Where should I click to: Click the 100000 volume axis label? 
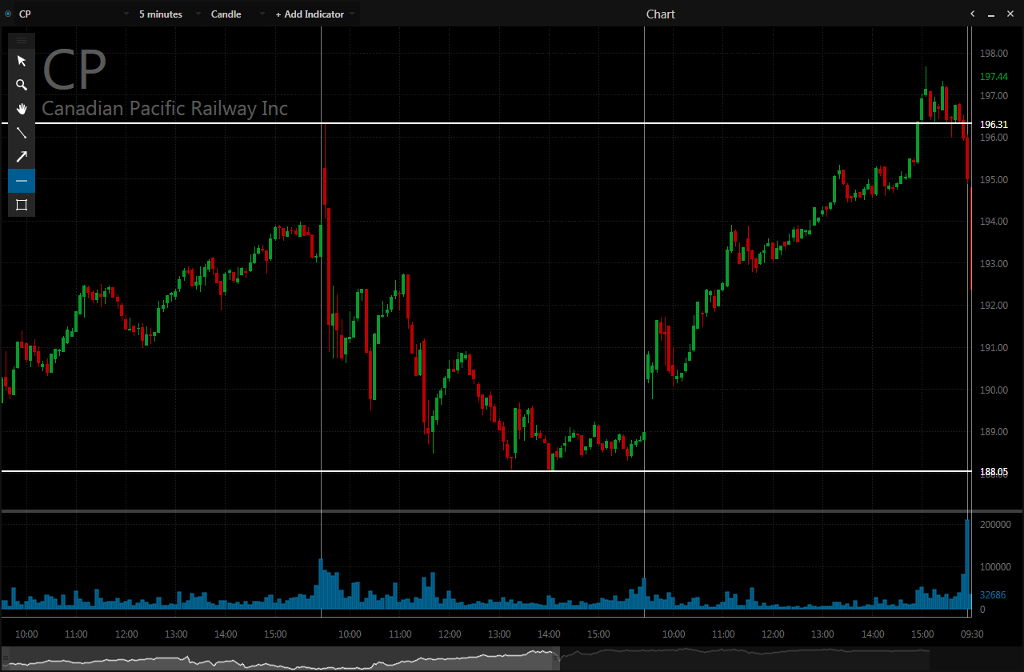995,567
